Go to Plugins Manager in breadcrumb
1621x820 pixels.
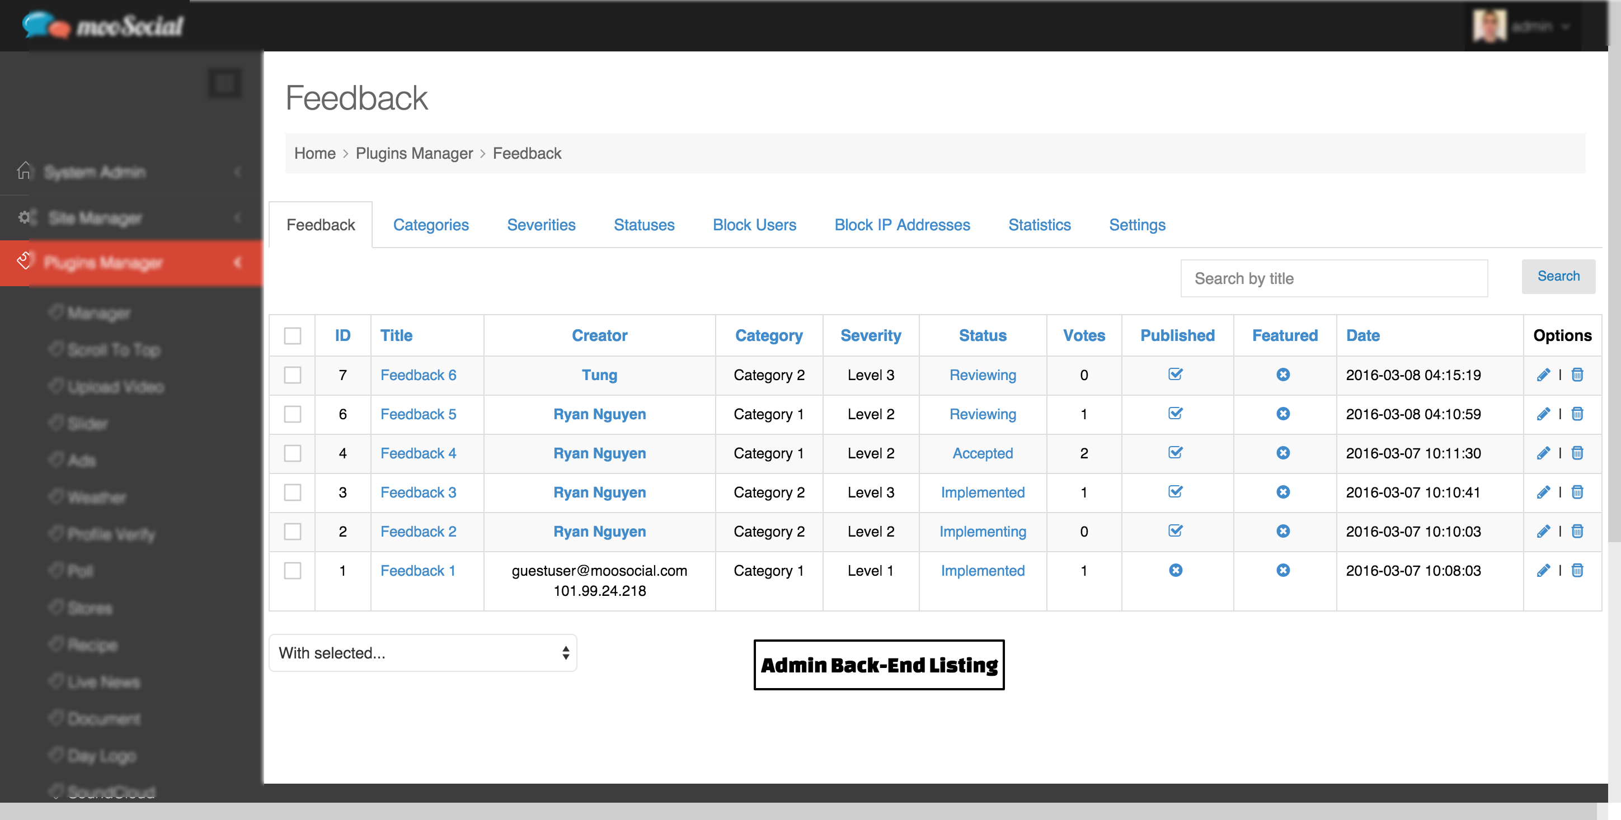pyautogui.click(x=414, y=153)
